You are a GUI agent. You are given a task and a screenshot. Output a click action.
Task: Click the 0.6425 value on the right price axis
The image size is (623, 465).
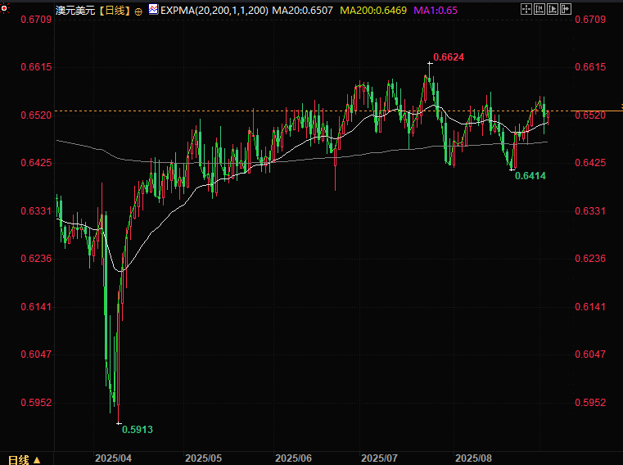coord(590,163)
